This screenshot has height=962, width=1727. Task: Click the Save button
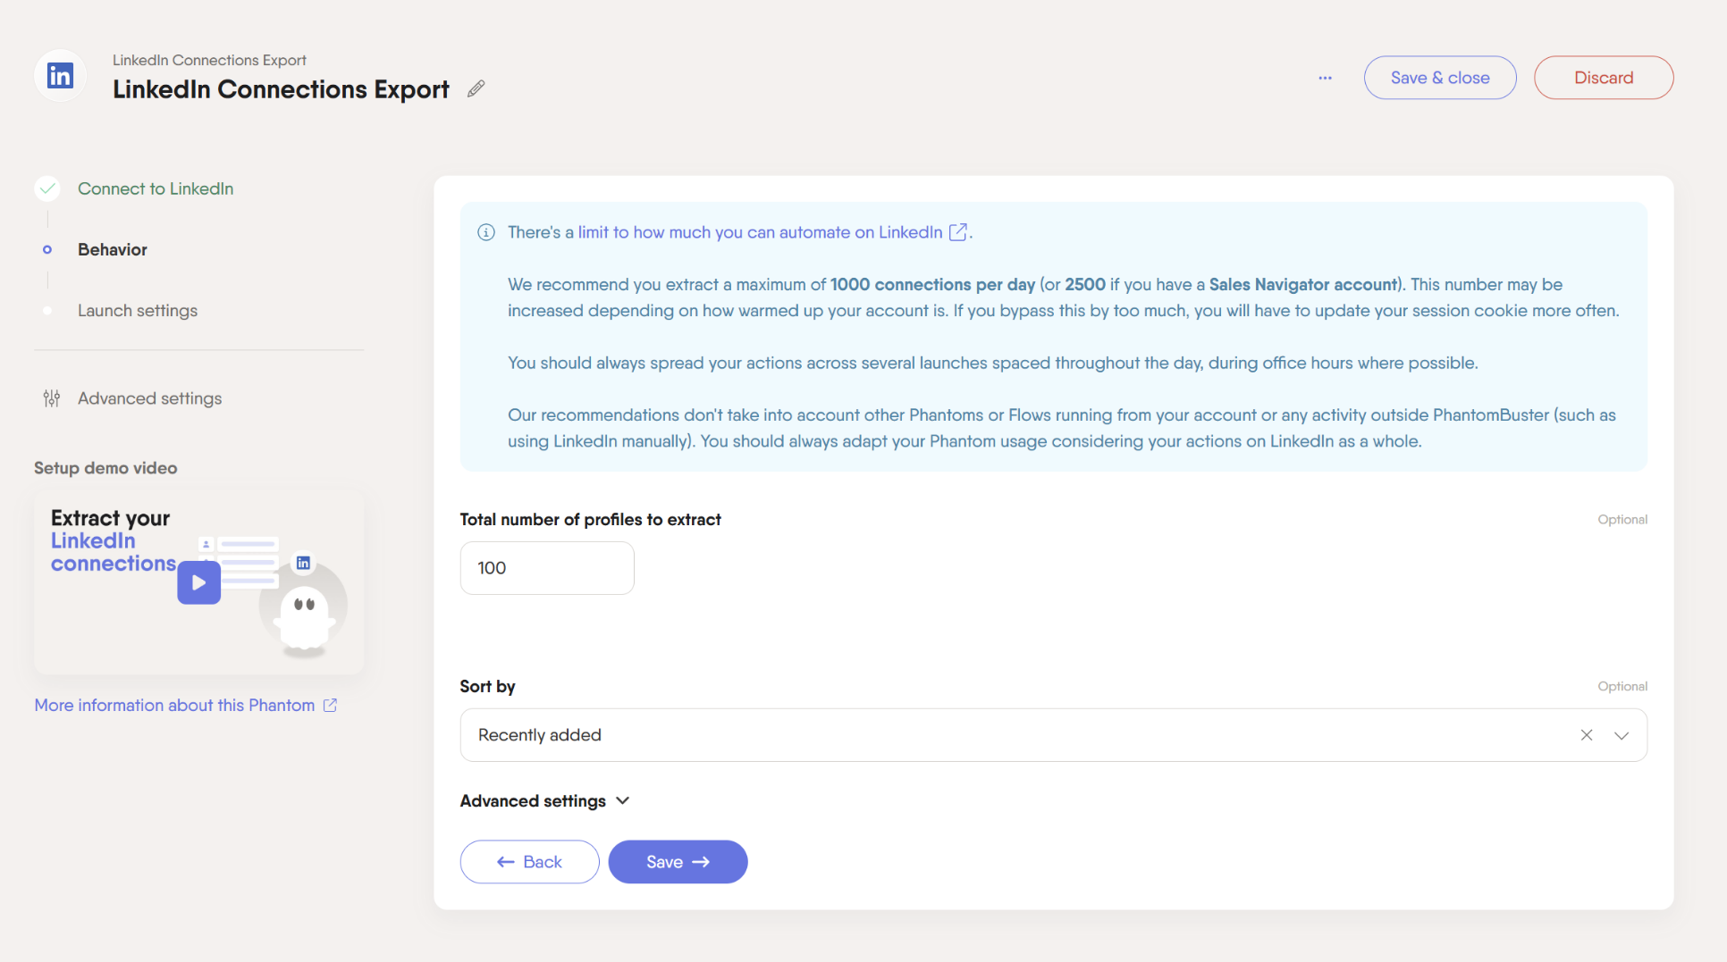(678, 862)
